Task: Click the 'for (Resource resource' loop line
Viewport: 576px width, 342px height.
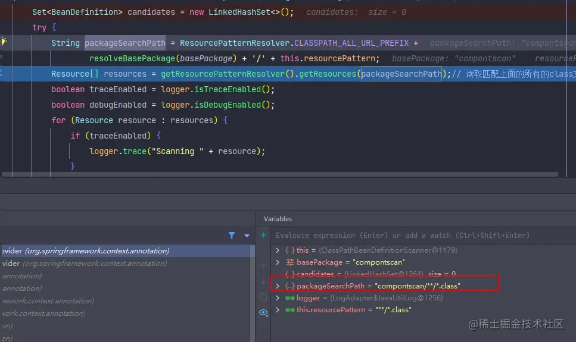Action: (139, 120)
